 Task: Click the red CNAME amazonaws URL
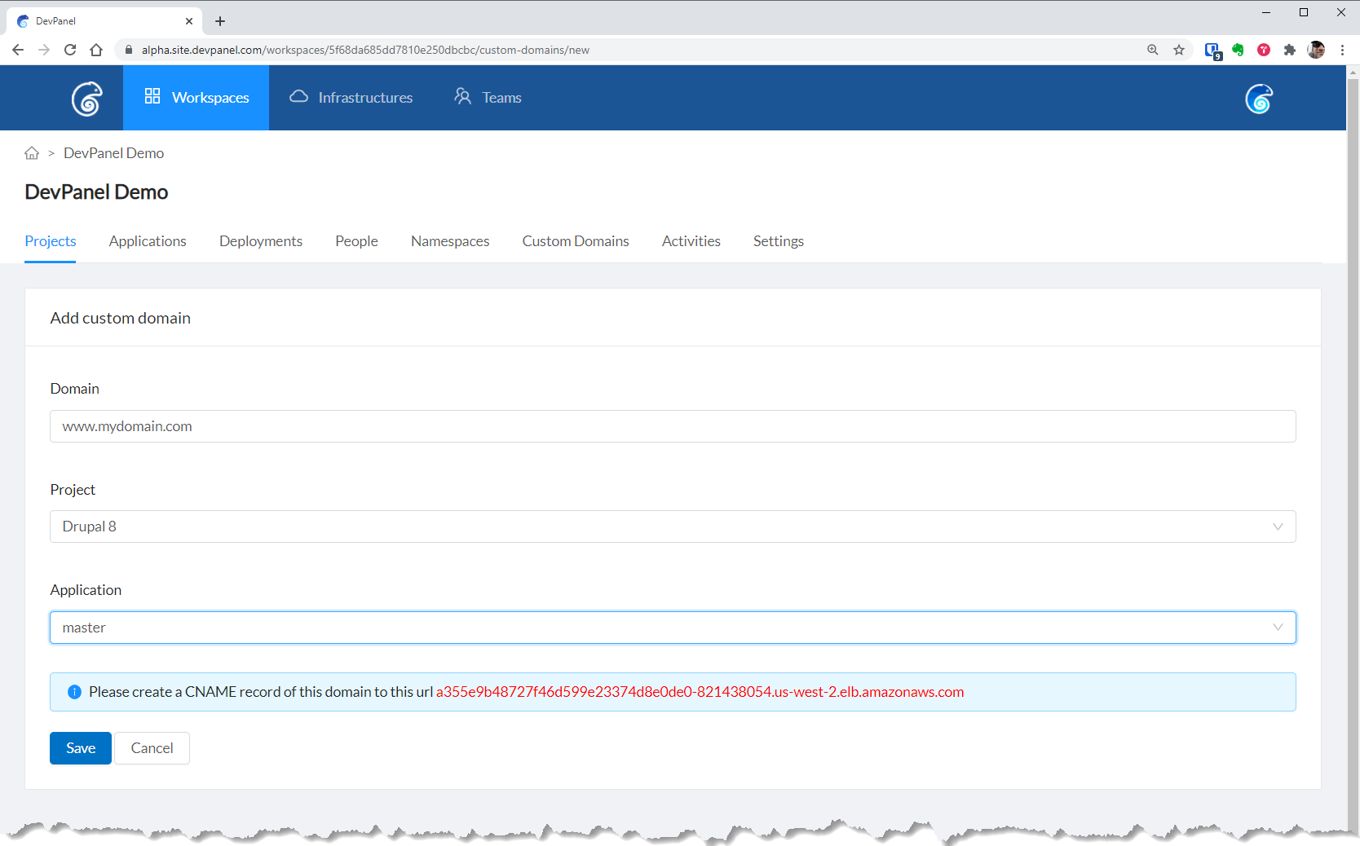tap(700, 692)
